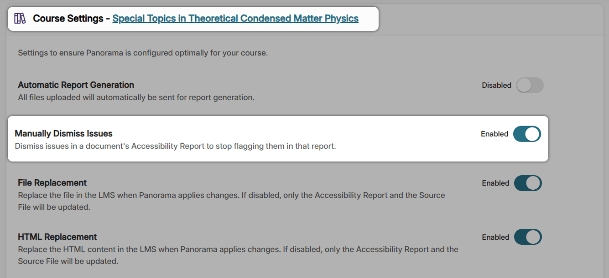
Task: Click the Manually Dismiss Issues heading
Action: [x=64, y=133]
